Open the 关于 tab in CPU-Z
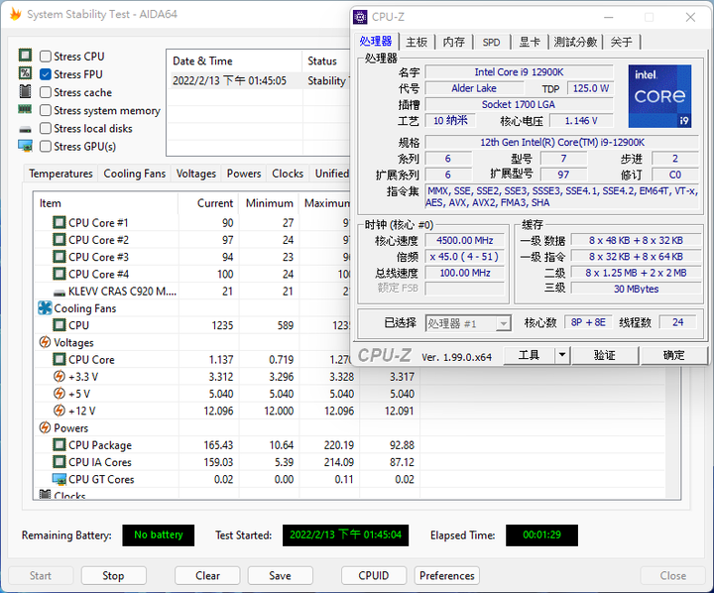Viewport: 714px width, 593px height. 621,42
